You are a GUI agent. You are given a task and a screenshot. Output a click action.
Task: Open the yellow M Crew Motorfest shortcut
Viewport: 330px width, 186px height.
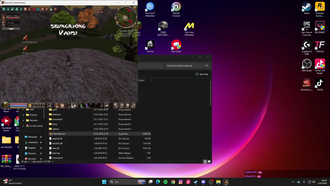click(x=189, y=29)
